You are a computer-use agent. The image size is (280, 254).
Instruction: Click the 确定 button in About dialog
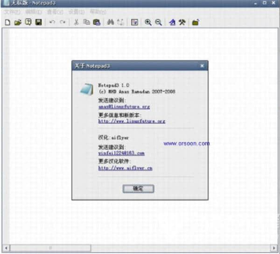pyautogui.click(x=138, y=189)
